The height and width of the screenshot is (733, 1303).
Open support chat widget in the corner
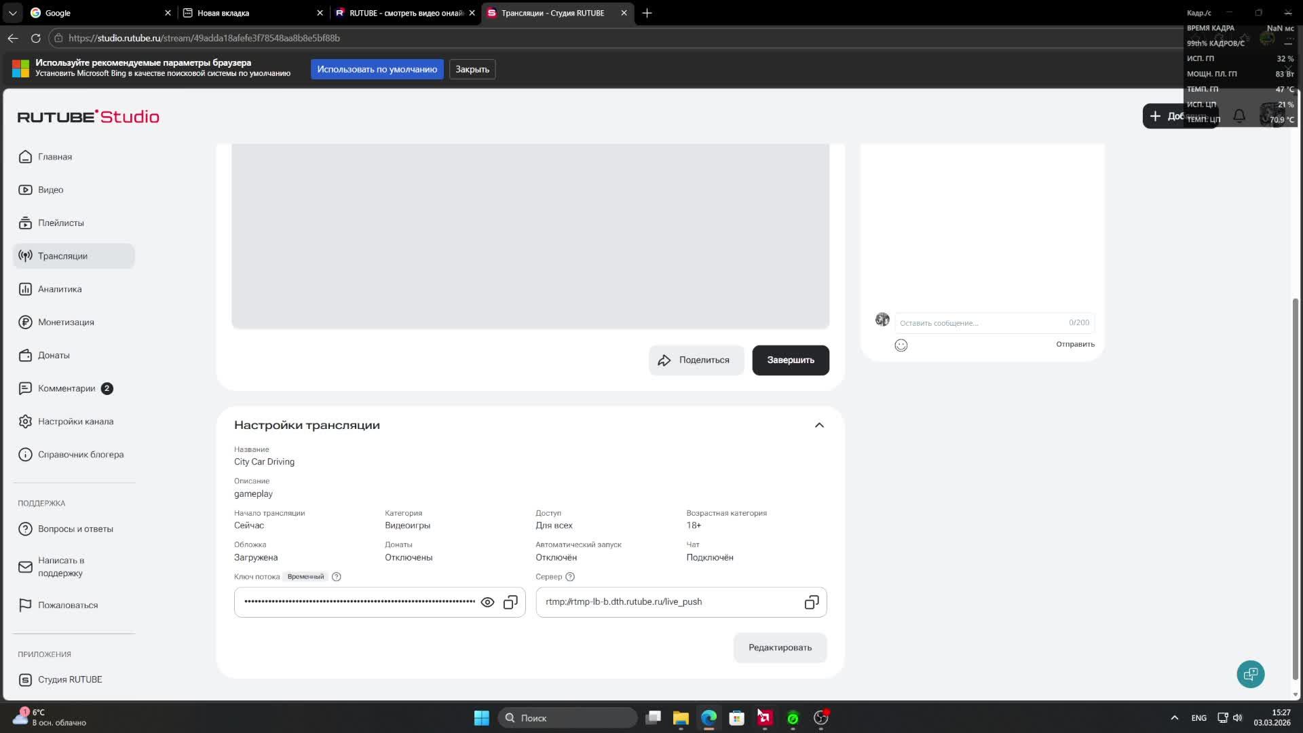[x=1250, y=674]
